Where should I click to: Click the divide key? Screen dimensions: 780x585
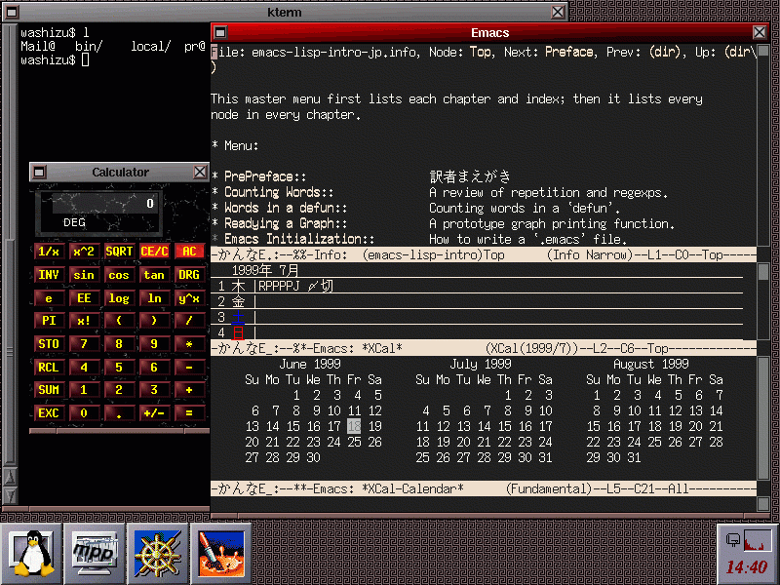point(189,321)
